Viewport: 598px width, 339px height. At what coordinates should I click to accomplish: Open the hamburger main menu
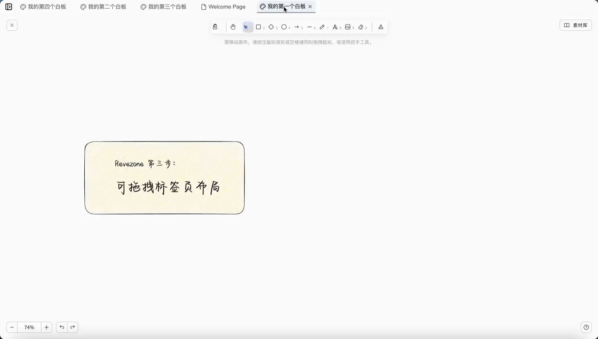(12, 25)
